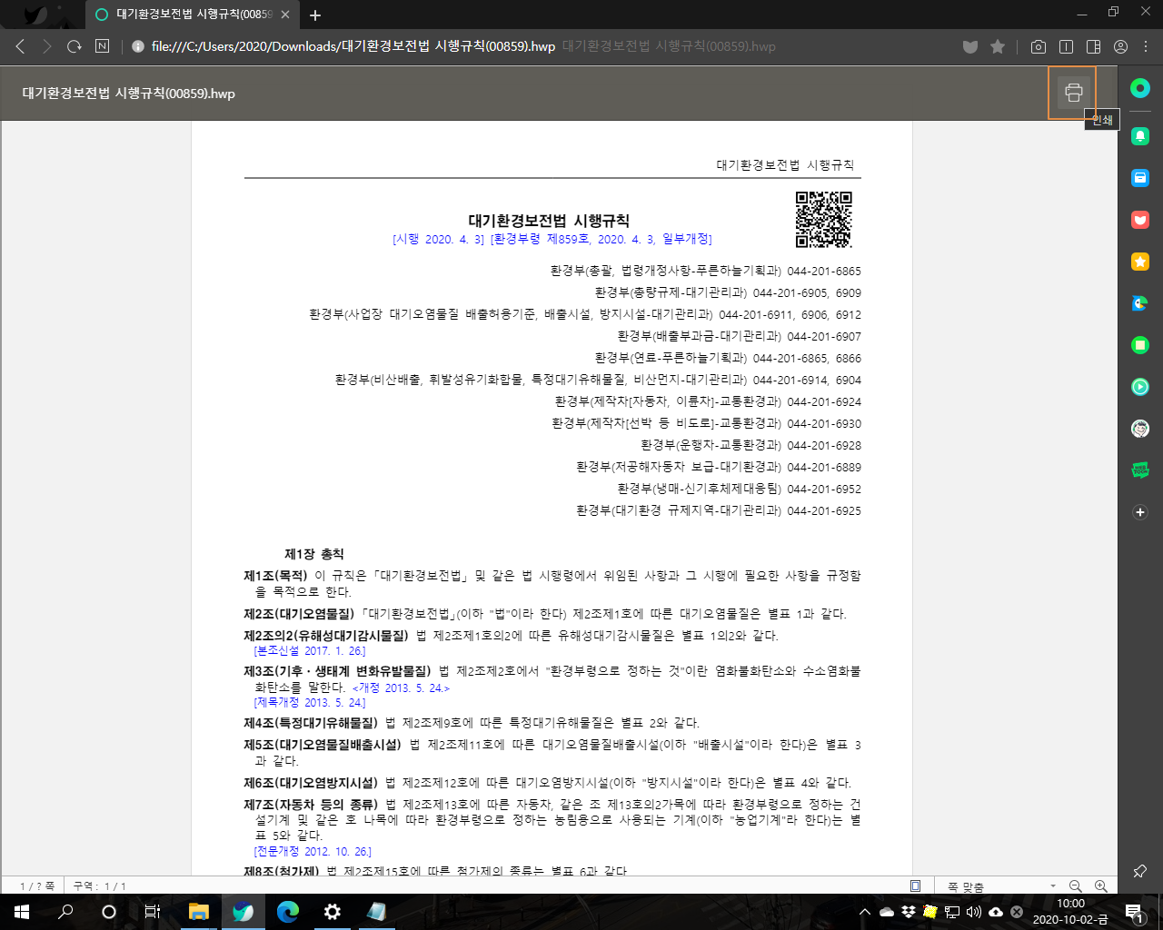The height and width of the screenshot is (930, 1163).
Task: Open the Windows Start menu
Action: coord(22,912)
